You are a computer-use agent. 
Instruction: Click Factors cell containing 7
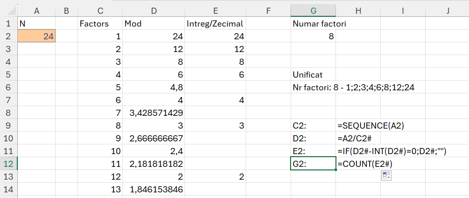pos(100,113)
